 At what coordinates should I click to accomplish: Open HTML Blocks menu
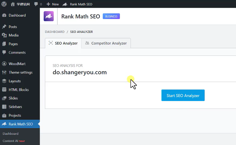pyautogui.click(x=18, y=90)
